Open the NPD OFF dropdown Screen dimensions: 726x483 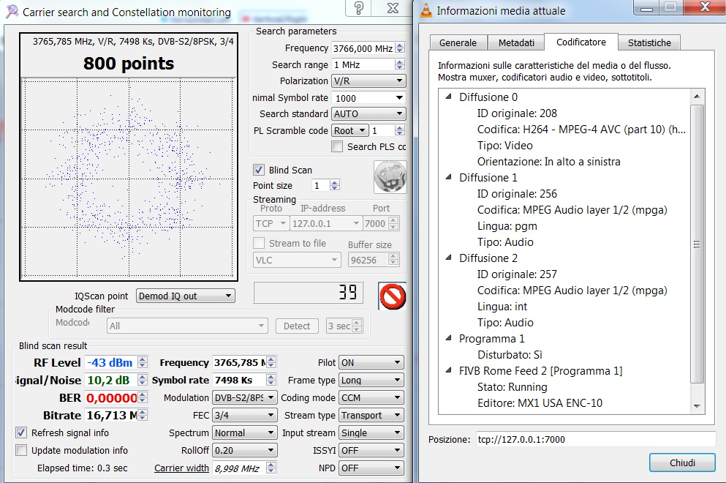371,468
